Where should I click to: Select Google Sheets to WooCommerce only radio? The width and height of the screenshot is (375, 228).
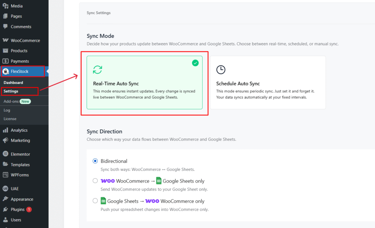tap(95, 201)
